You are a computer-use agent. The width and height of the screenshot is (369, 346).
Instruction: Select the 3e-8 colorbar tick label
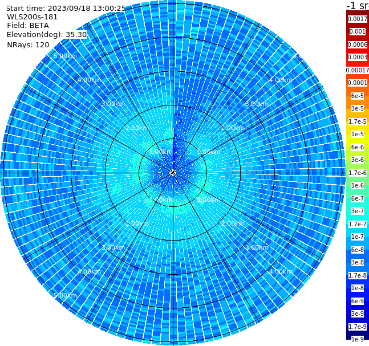[x=358, y=262]
